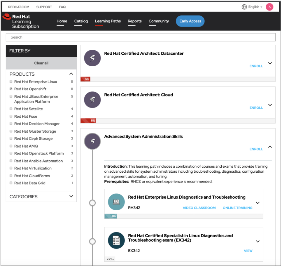Click the EX342 exam checklist icon

coord(116,240)
